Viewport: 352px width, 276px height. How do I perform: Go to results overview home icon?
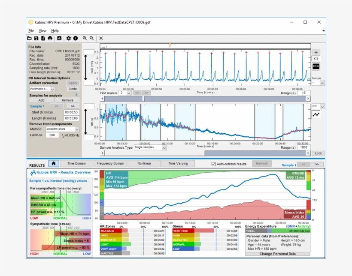point(54,163)
